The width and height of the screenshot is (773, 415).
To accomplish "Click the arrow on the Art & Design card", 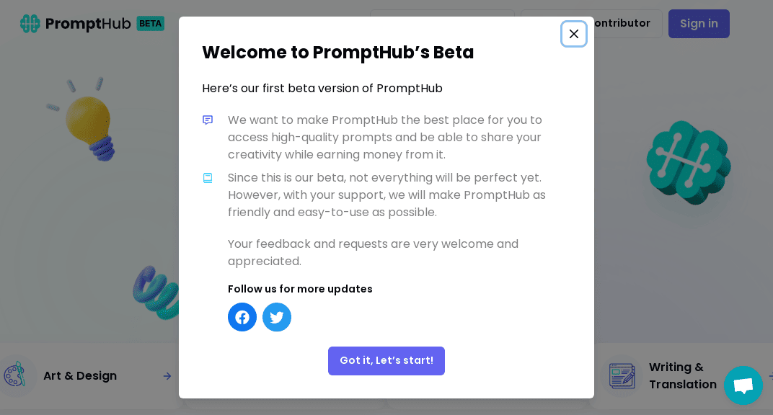I will click(x=167, y=375).
